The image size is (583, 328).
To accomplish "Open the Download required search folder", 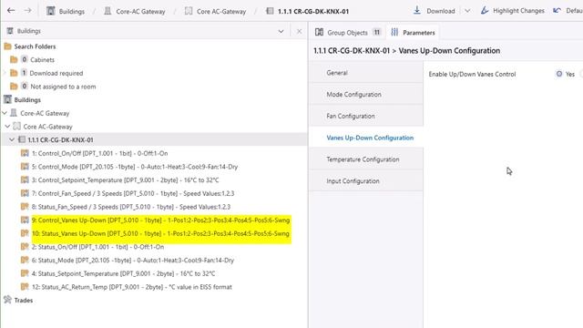I will tap(56, 73).
